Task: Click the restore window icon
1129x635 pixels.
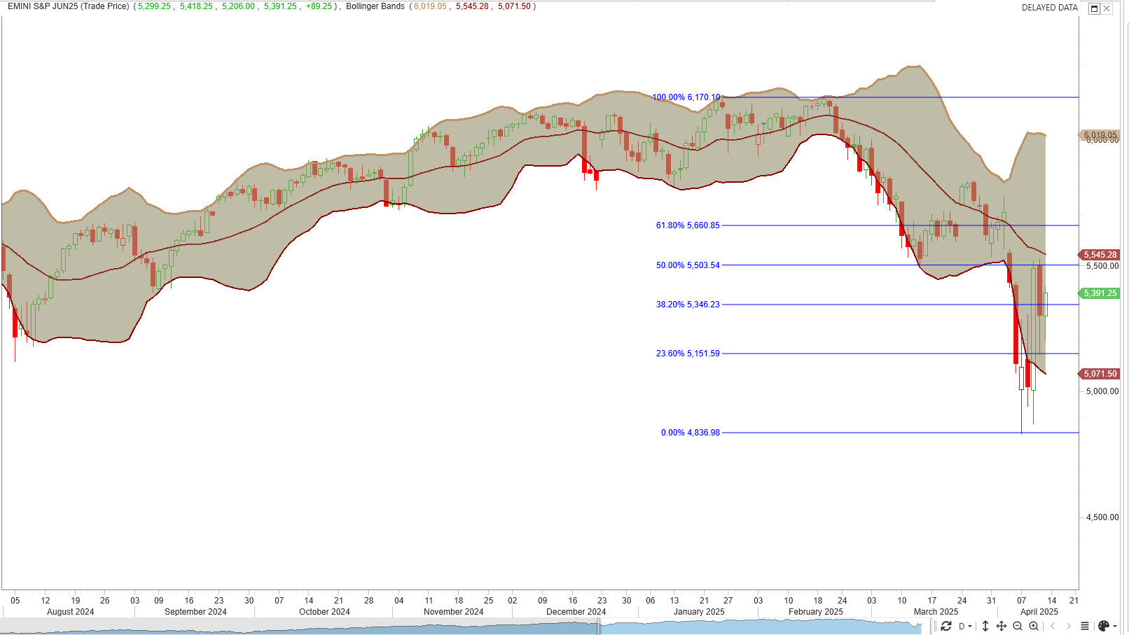Action: 1094,8
